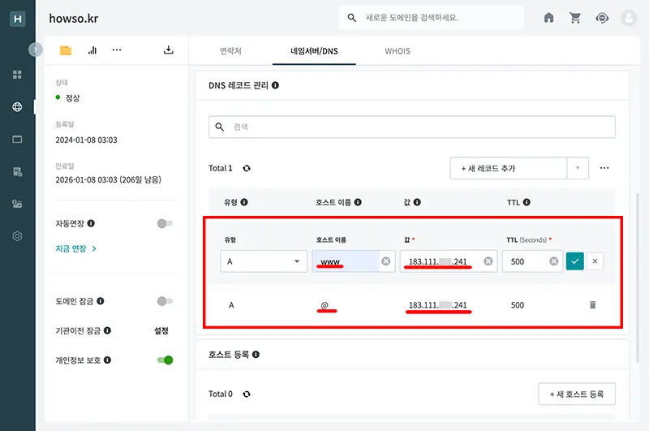The height and width of the screenshot is (431, 649).
Task: Delete the @ A record with trash icon
Action: [x=593, y=304]
